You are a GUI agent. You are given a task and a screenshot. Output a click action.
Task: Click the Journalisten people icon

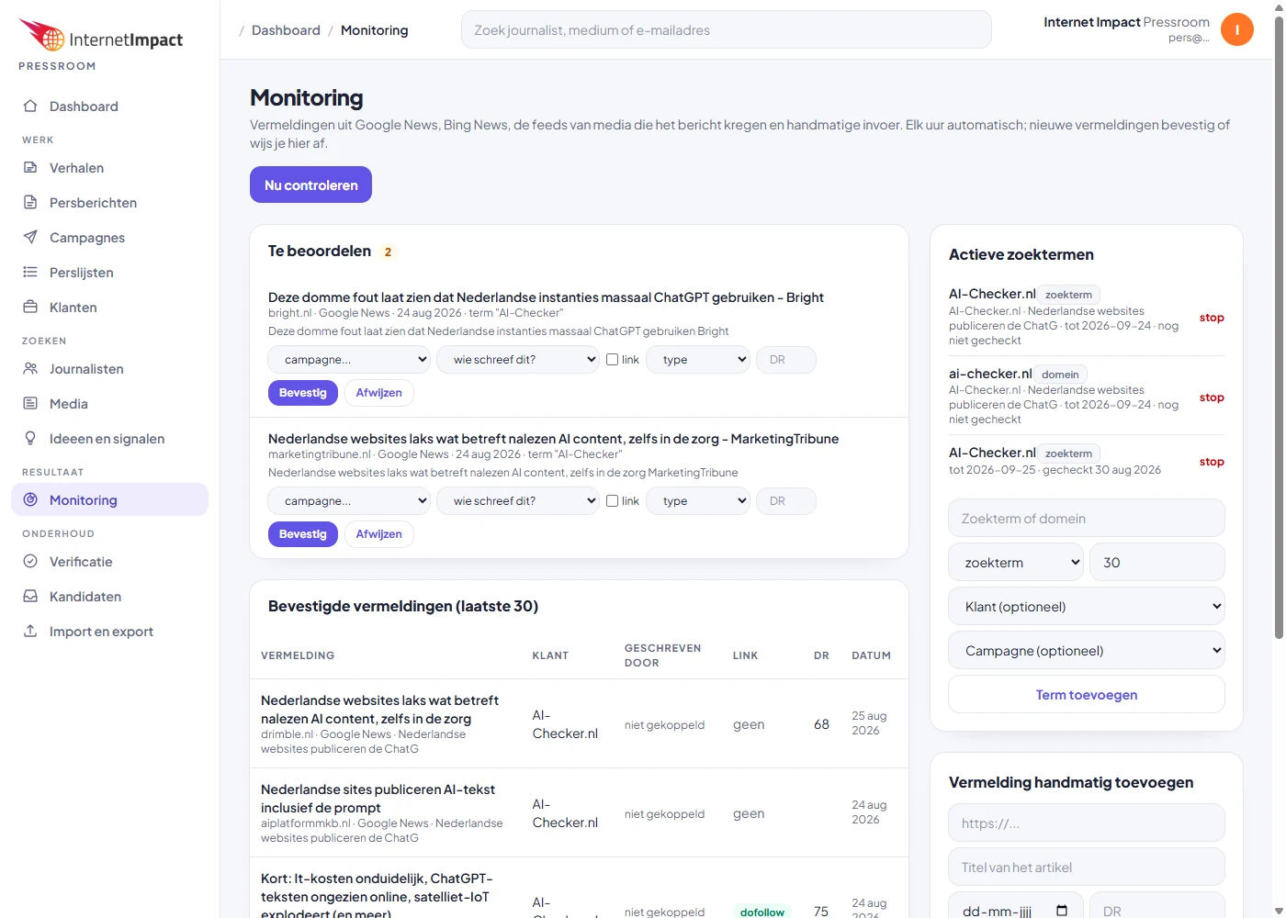pyautogui.click(x=30, y=368)
